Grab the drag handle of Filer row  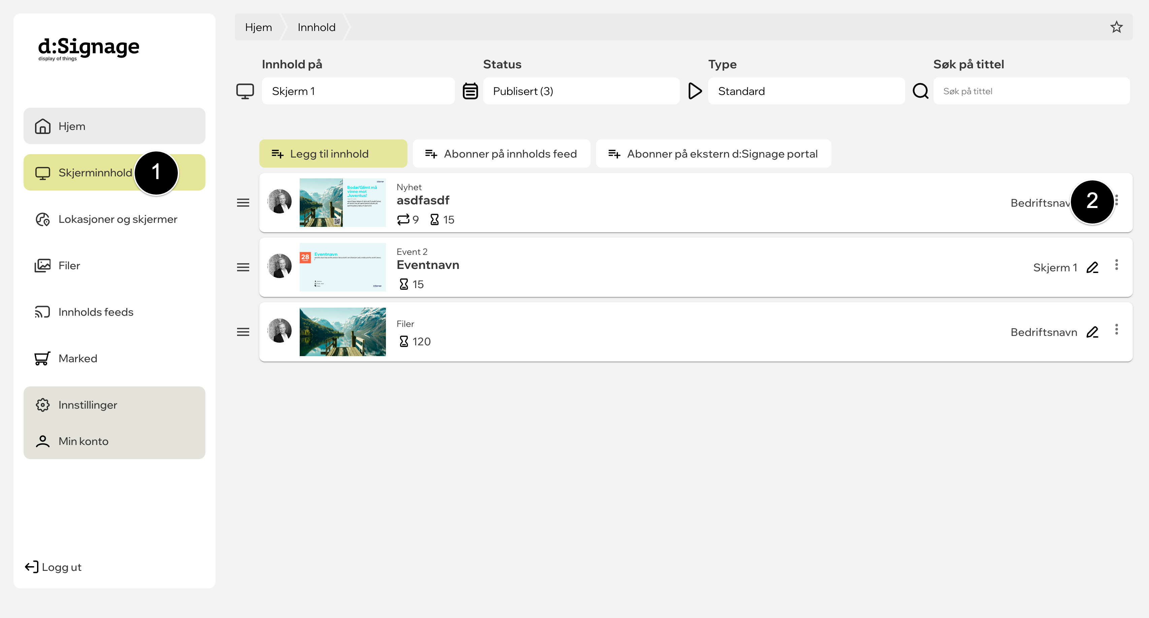[x=243, y=332]
